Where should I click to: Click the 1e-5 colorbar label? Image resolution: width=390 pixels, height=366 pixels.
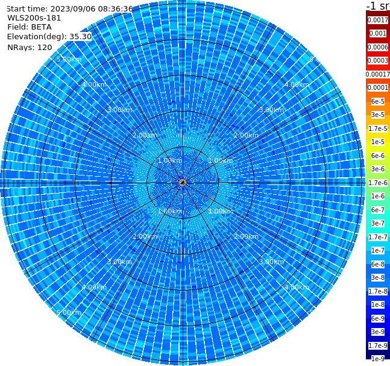(x=378, y=142)
